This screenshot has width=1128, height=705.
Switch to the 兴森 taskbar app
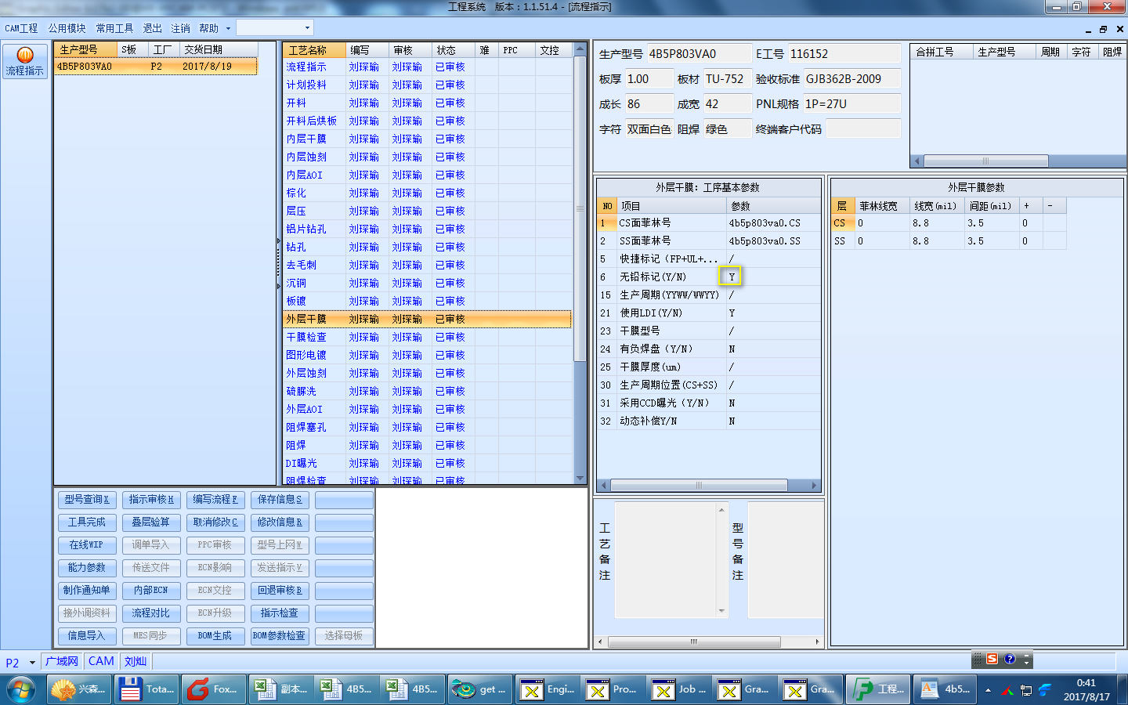click(79, 689)
